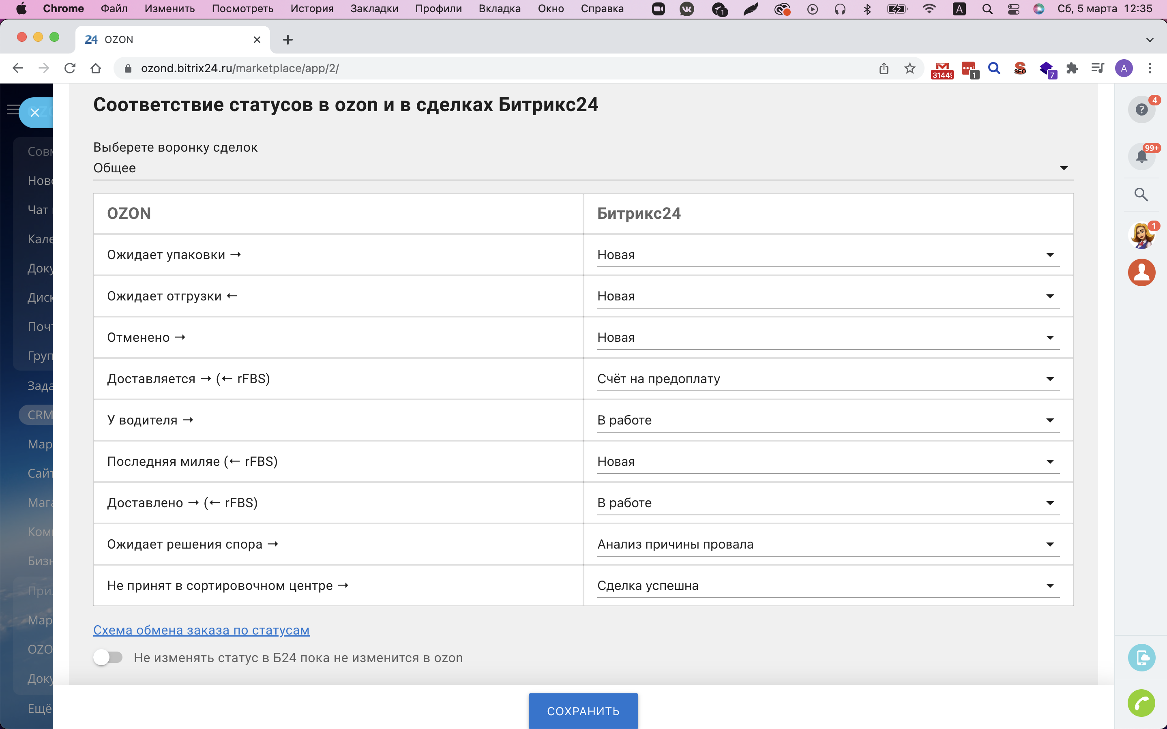Image resolution: width=1167 pixels, height=729 pixels.
Task: Expand the 'Общее' deal funnel dropdown
Action: [583, 168]
